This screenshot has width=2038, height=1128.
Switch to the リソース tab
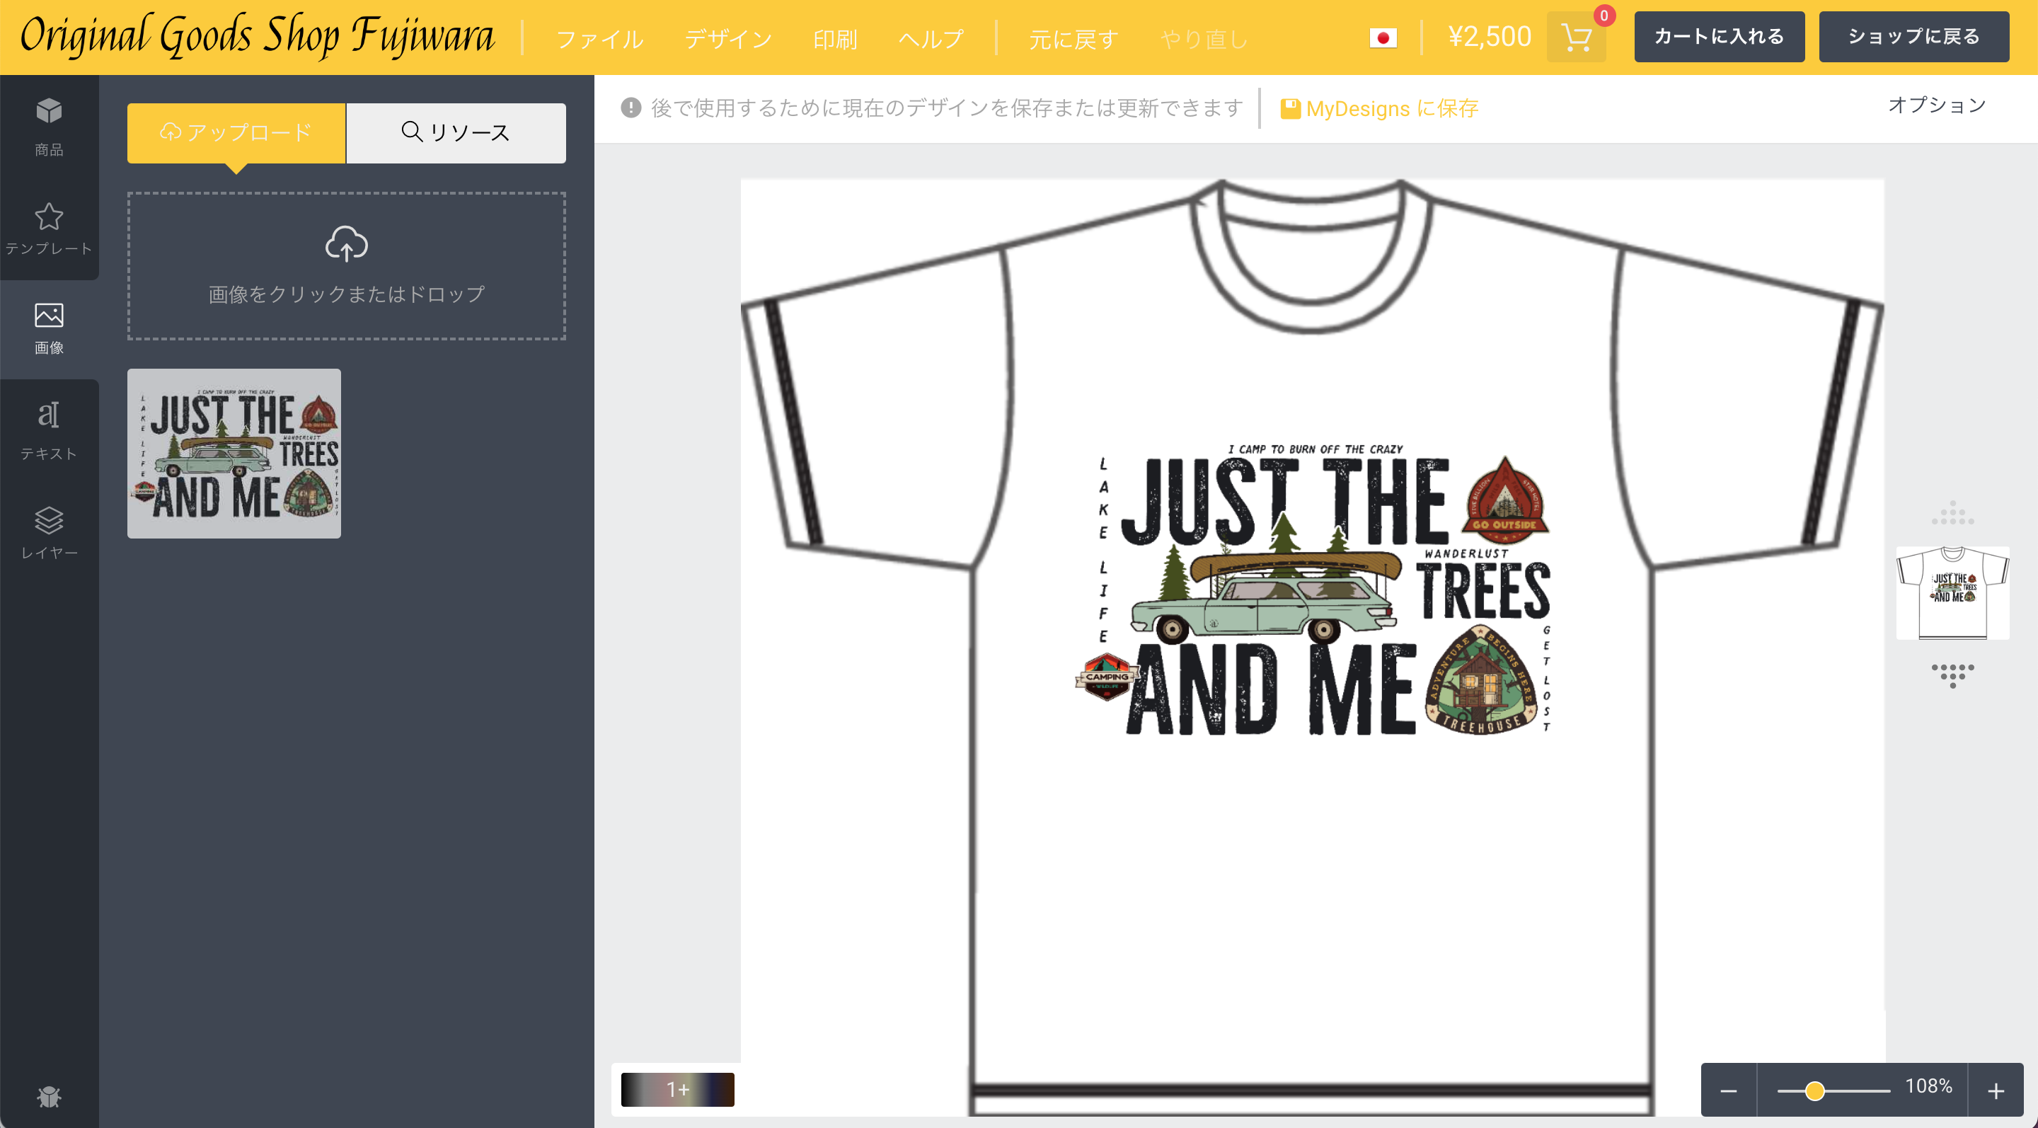[x=456, y=133]
